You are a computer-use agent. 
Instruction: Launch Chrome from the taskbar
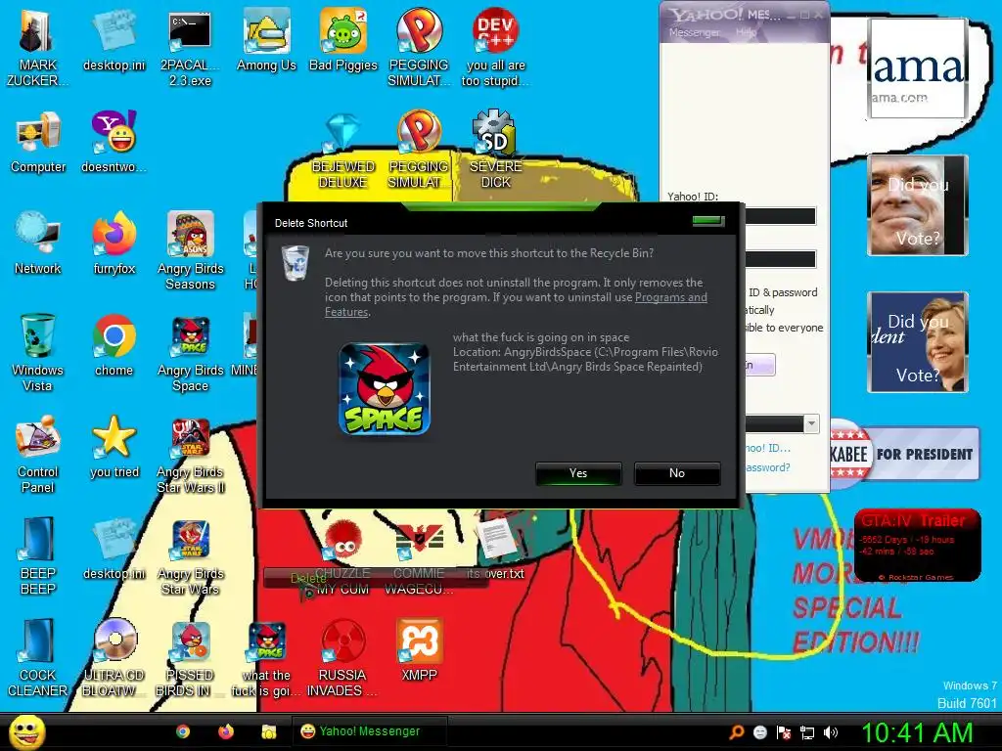pos(183,731)
